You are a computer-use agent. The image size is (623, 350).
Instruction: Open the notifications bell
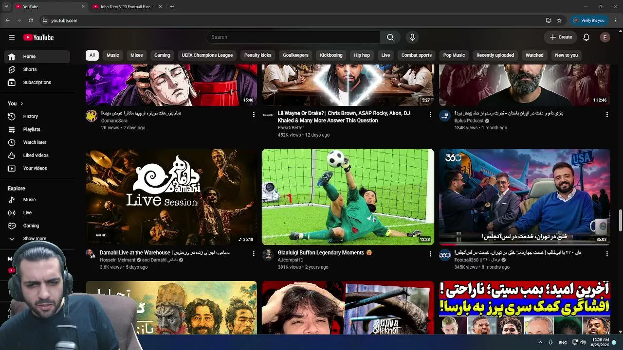[x=586, y=37]
